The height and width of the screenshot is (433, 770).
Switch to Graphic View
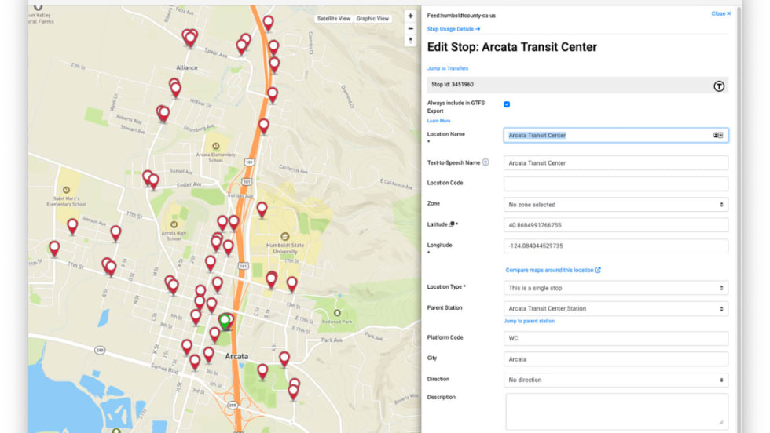(x=372, y=19)
